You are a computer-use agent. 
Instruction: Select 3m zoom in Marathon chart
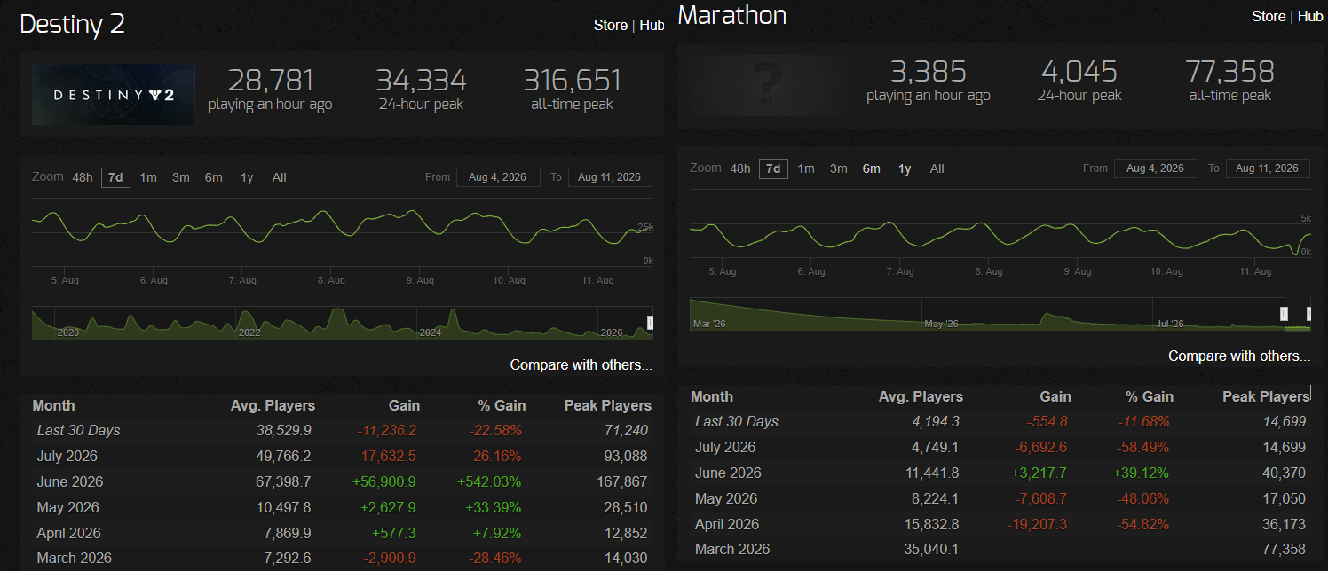coord(839,168)
